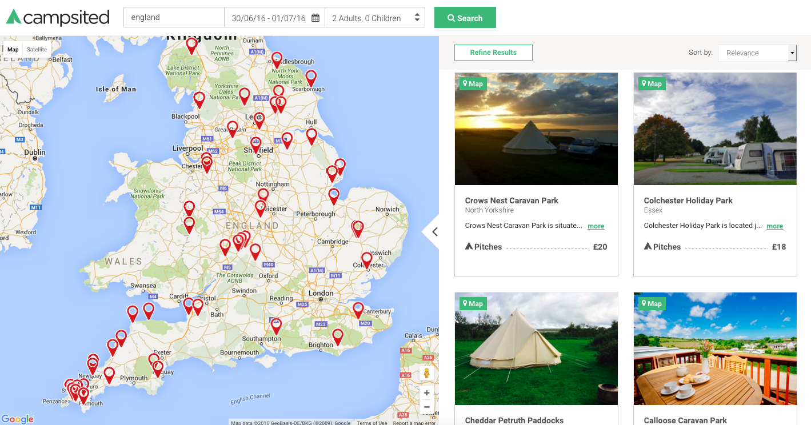This screenshot has height=425, width=811.
Task: Click the green campsited logo icon
Action: [13, 17]
